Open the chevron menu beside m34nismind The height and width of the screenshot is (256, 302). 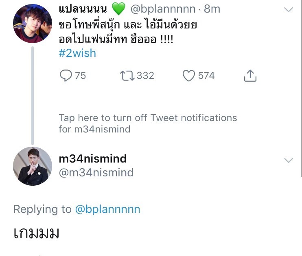coord(288,161)
